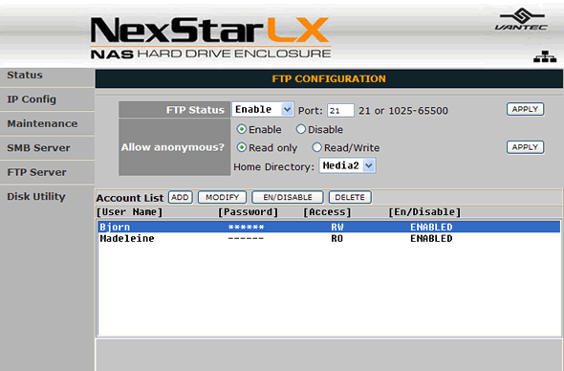Click the [Access] column header

[327, 212]
